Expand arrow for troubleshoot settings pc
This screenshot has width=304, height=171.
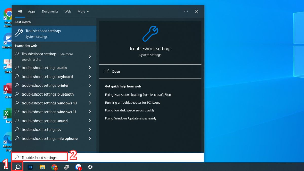pyautogui.click(x=90, y=130)
